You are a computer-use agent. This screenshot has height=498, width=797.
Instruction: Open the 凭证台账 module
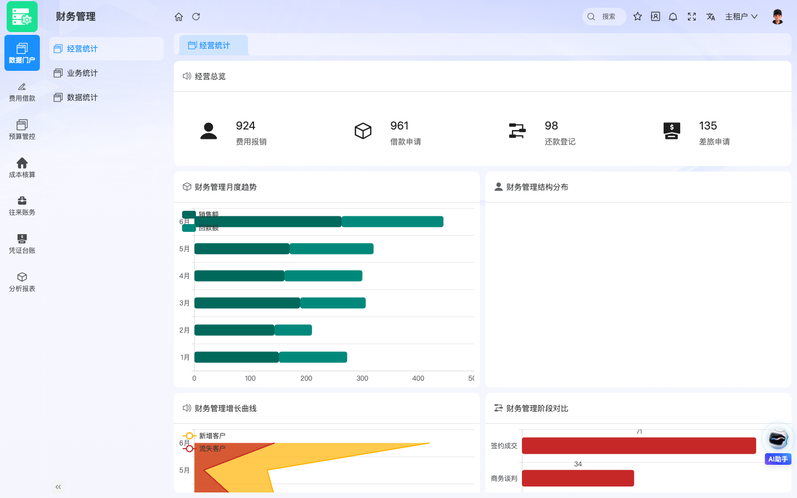point(22,244)
